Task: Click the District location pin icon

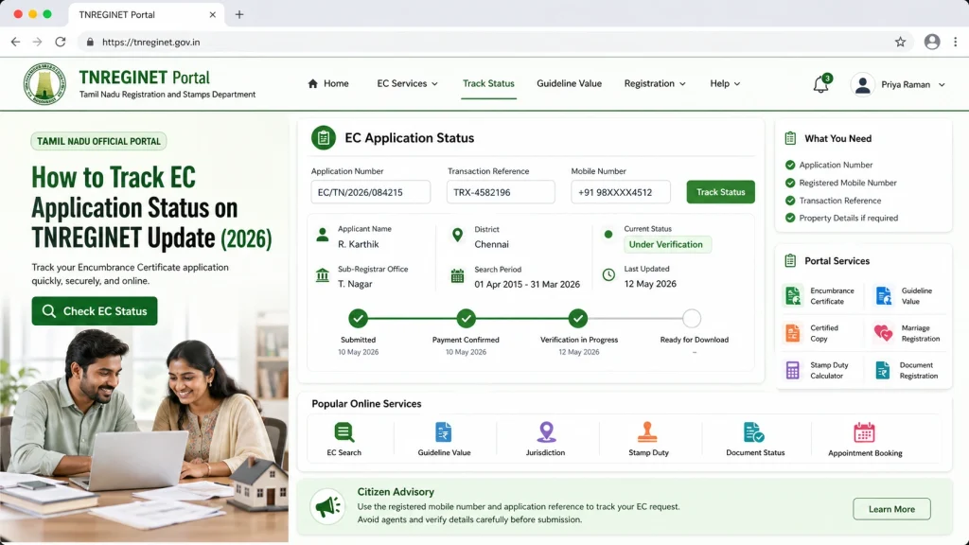Action: pos(457,235)
